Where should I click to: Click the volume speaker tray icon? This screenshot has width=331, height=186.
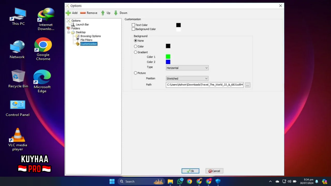(289, 181)
